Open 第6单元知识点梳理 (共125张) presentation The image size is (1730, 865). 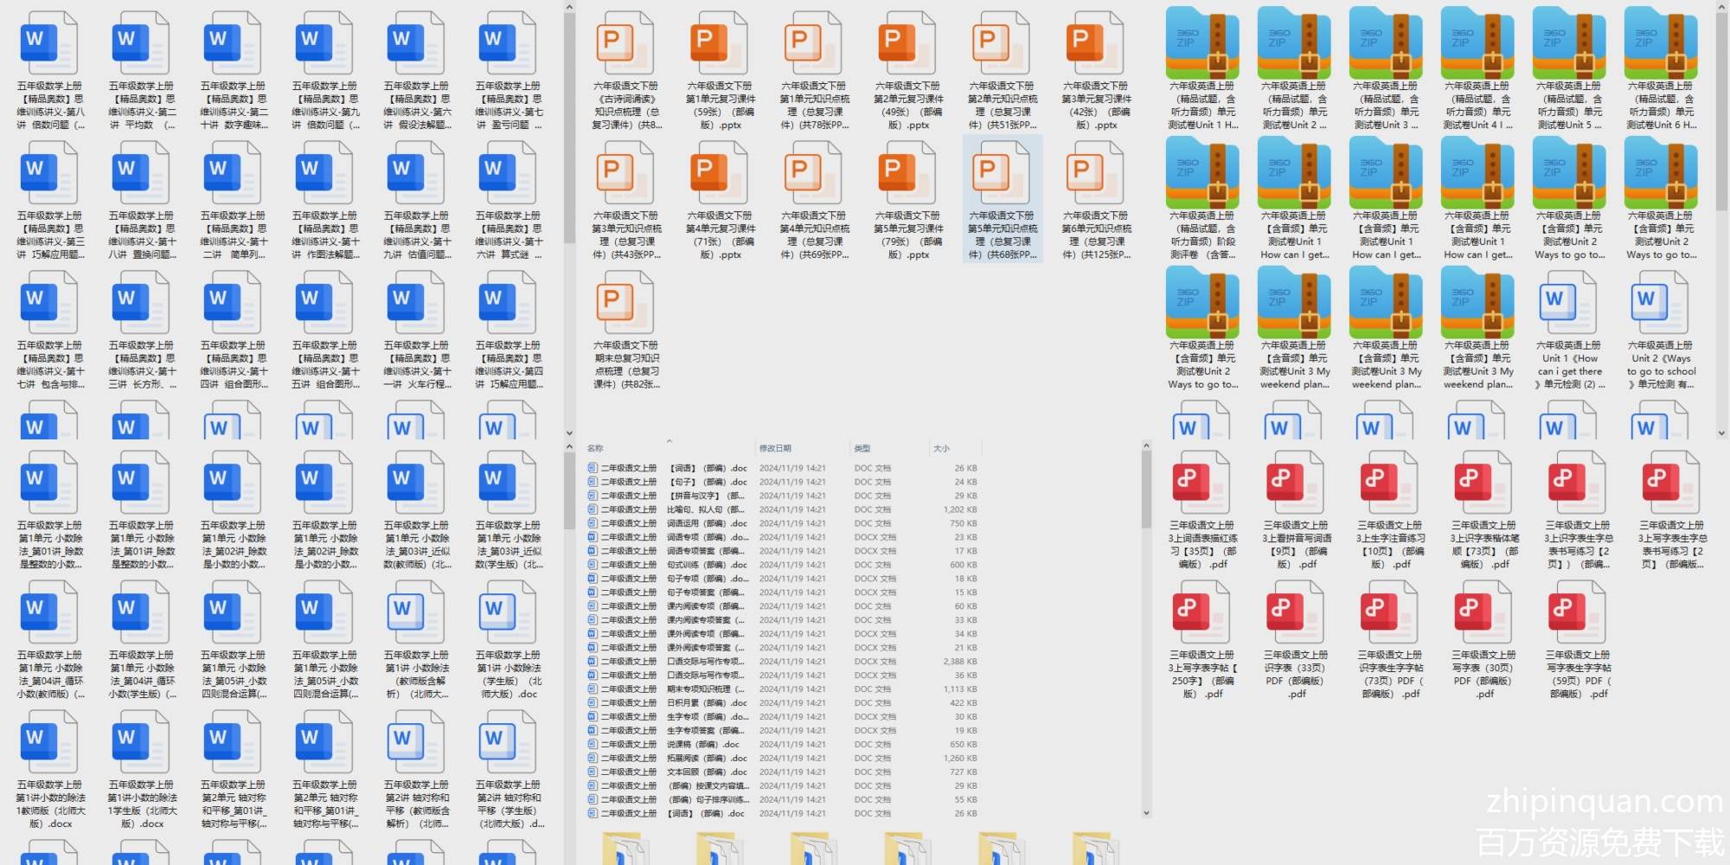tap(1096, 175)
